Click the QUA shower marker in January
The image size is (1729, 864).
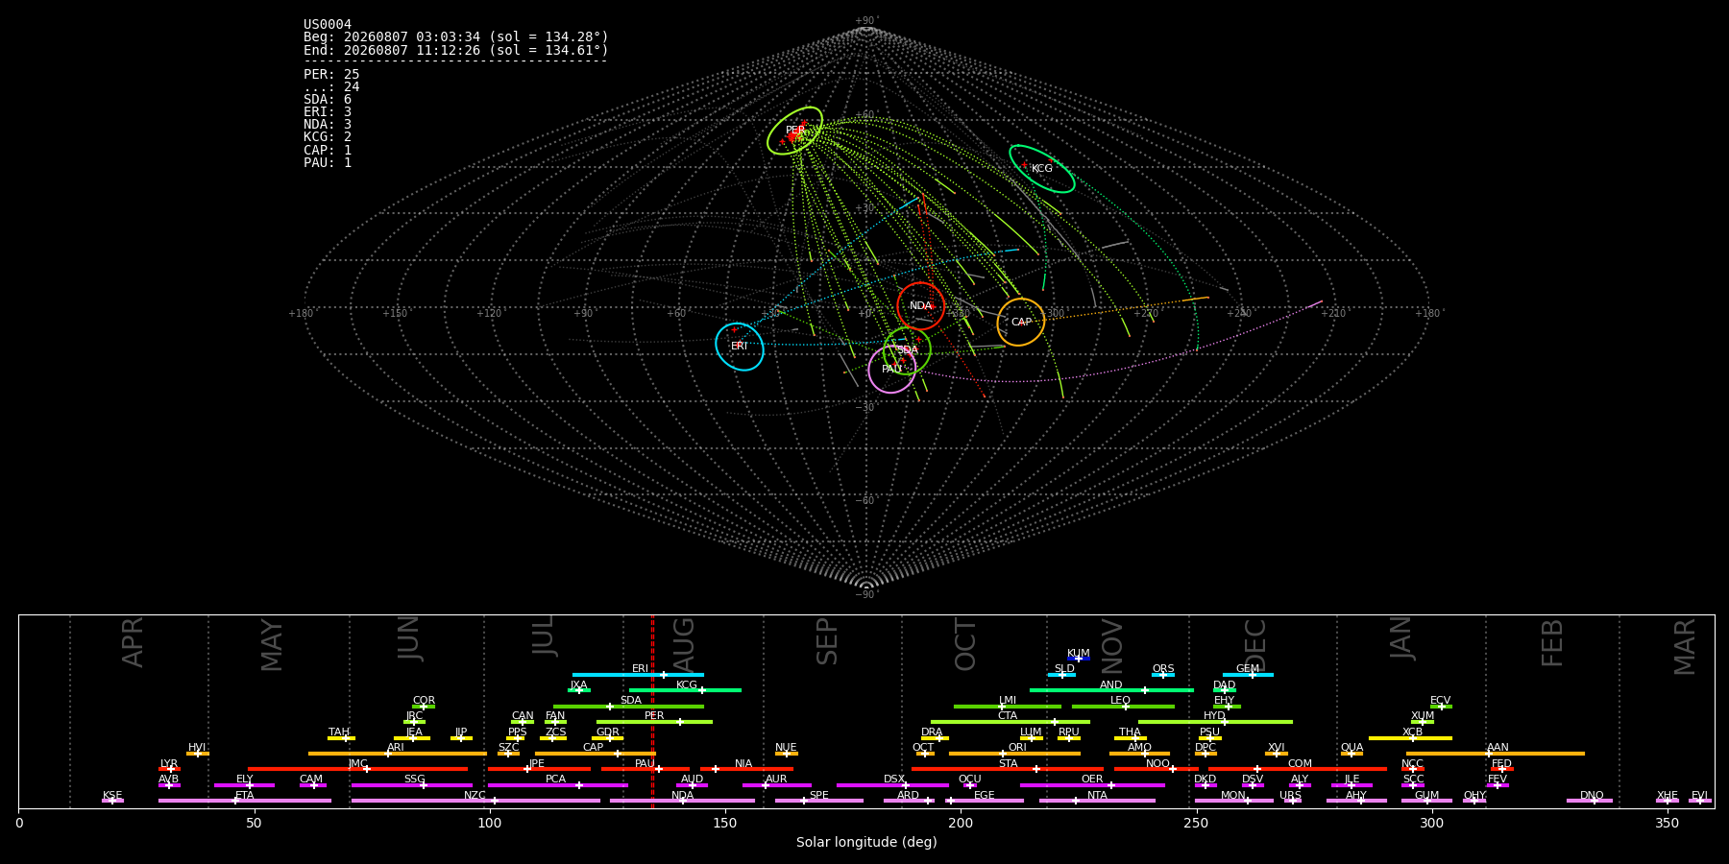pos(1352,754)
